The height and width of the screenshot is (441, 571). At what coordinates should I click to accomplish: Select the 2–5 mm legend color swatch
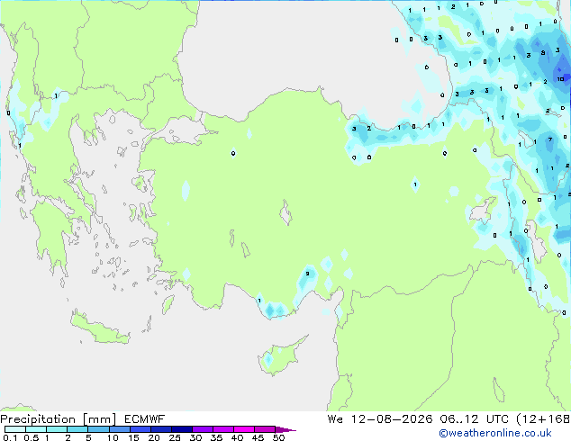click(x=77, y=429)
